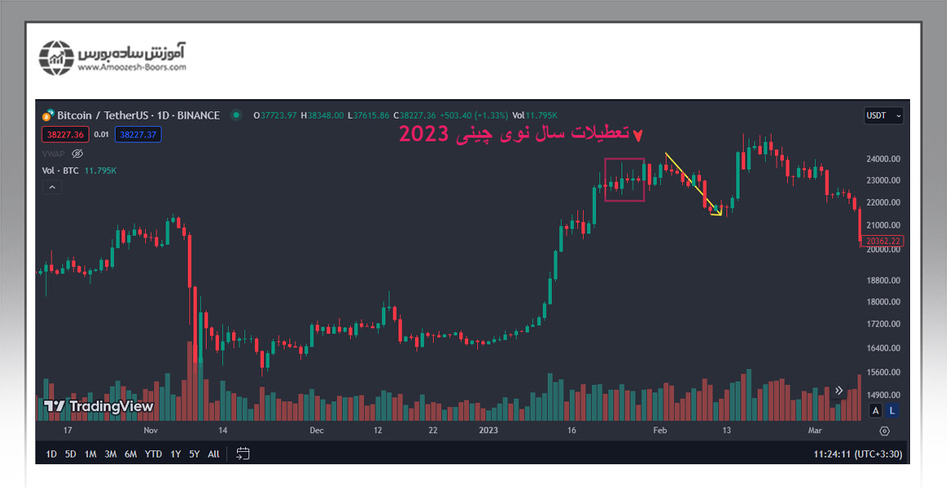The image size is (947, 488).
Task: Click the double-chevron arrow above volume bars
Action: (839, 391)
